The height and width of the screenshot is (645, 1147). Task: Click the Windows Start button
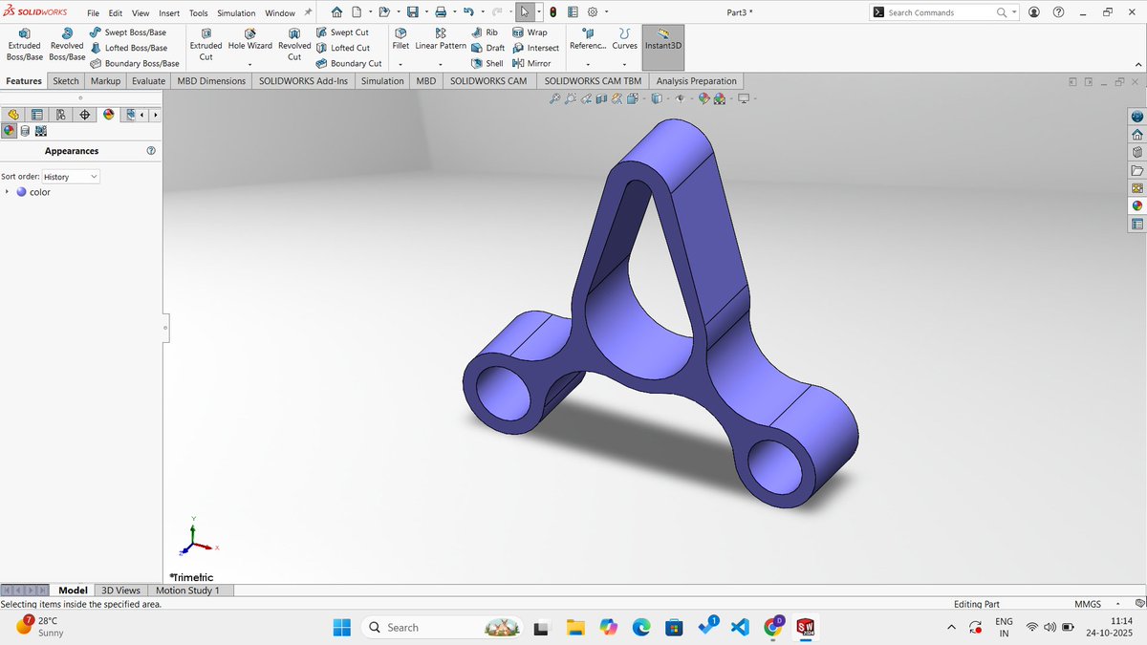[341, 627]
